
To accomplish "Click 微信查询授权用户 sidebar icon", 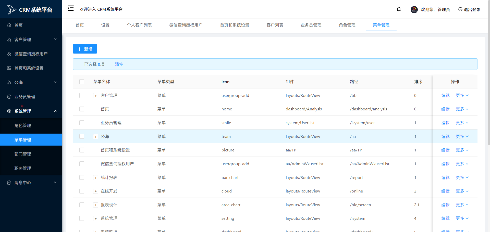I will 9,54.
